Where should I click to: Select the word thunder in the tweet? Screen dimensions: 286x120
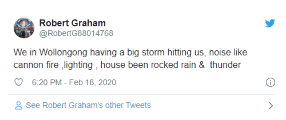225,65
